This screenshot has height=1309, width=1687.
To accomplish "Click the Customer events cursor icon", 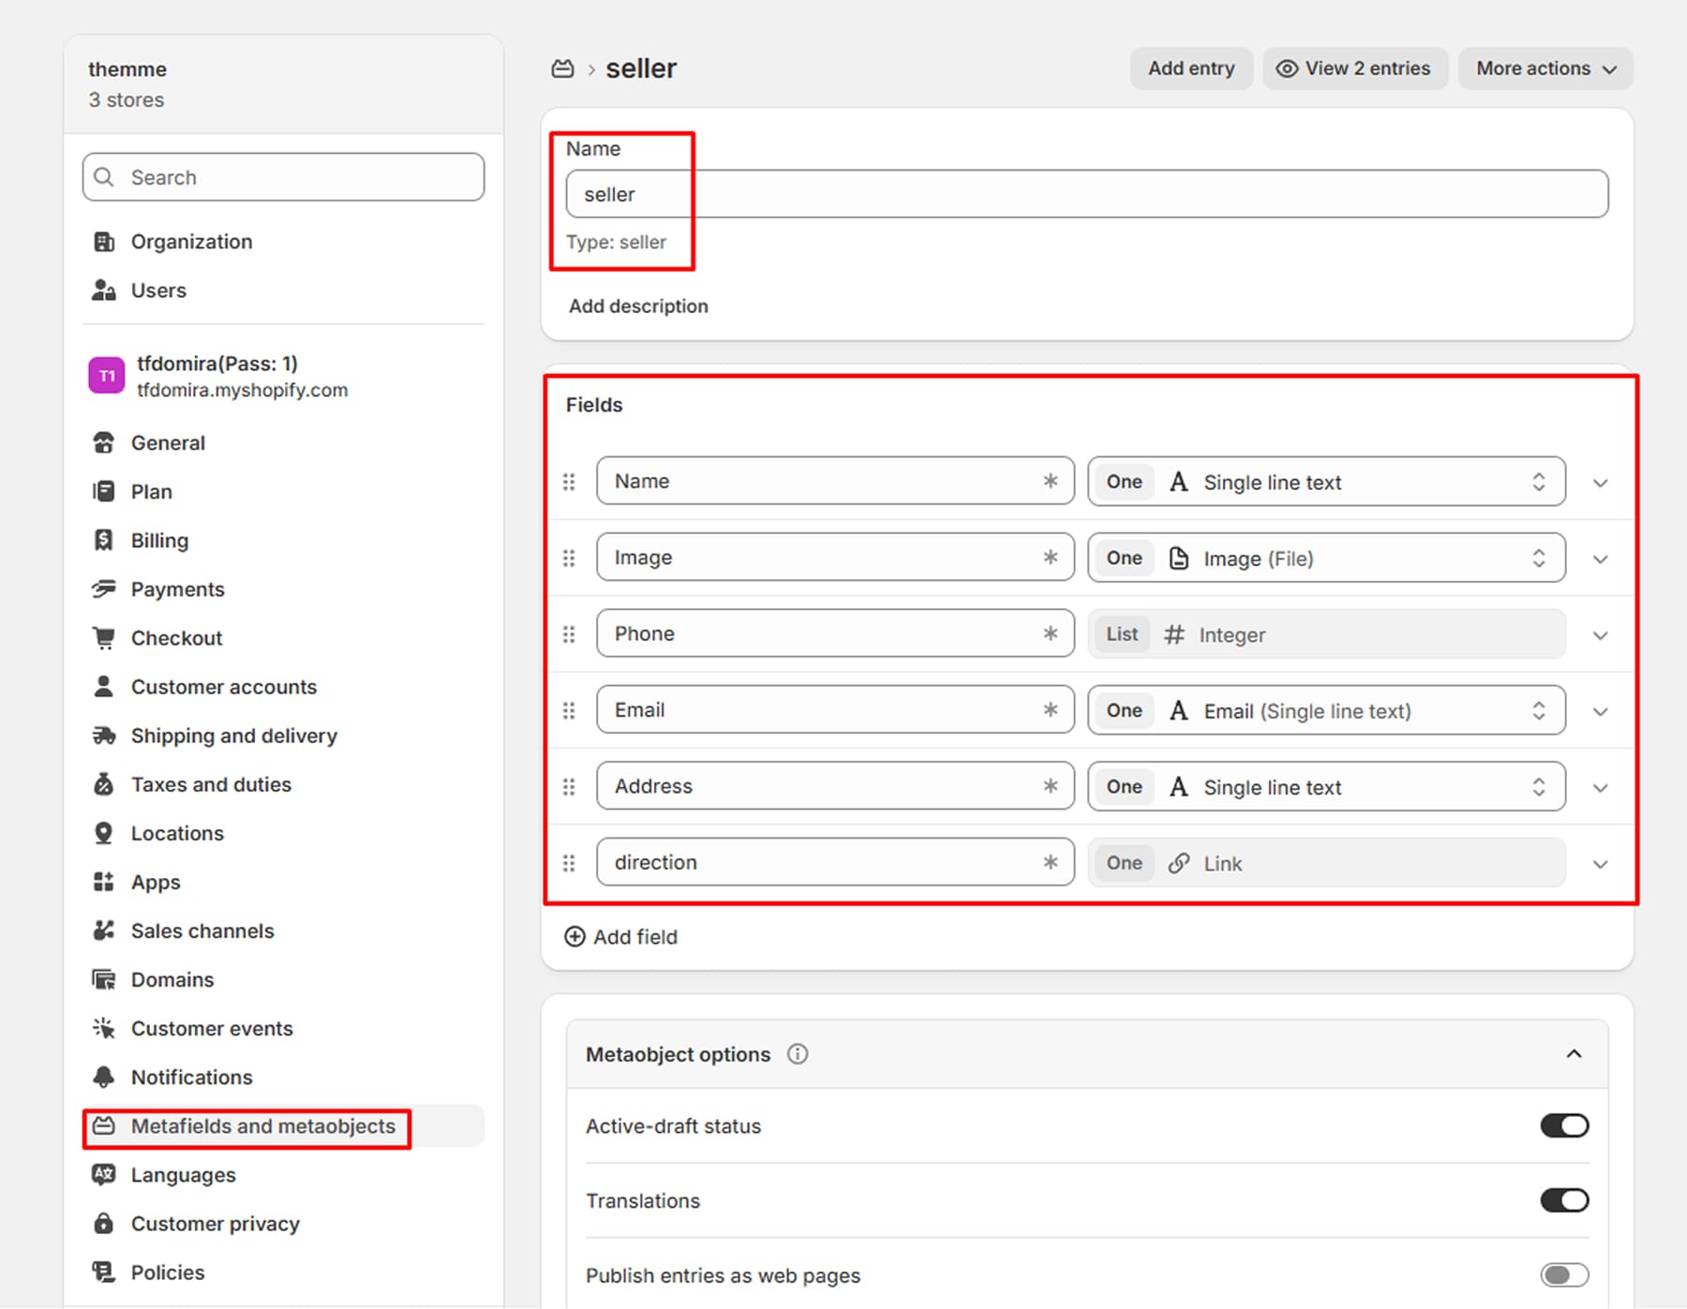I will 104,1028.
